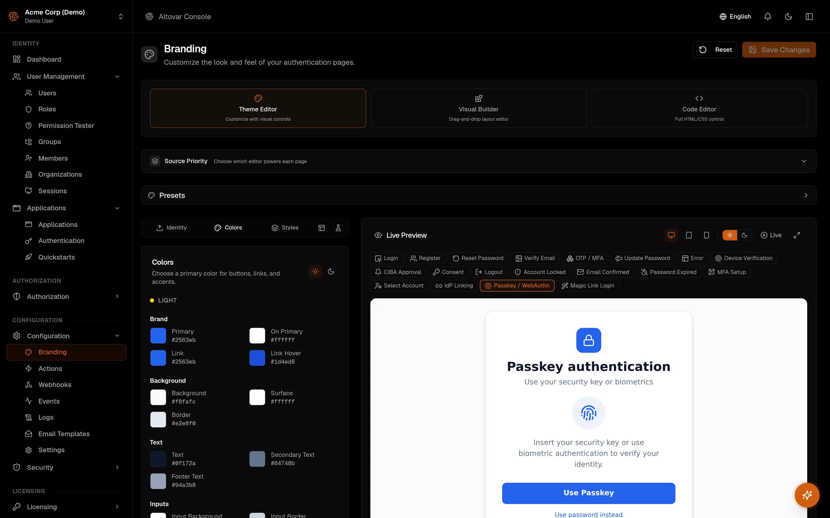Expand live preview to fullscreen
The height and width of the screenshot is (518, 830).
point(797,235)
